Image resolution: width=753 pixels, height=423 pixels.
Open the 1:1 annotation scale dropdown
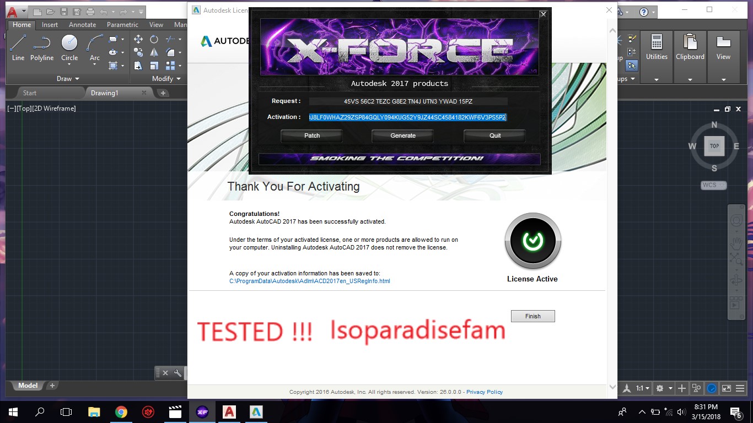643,388
